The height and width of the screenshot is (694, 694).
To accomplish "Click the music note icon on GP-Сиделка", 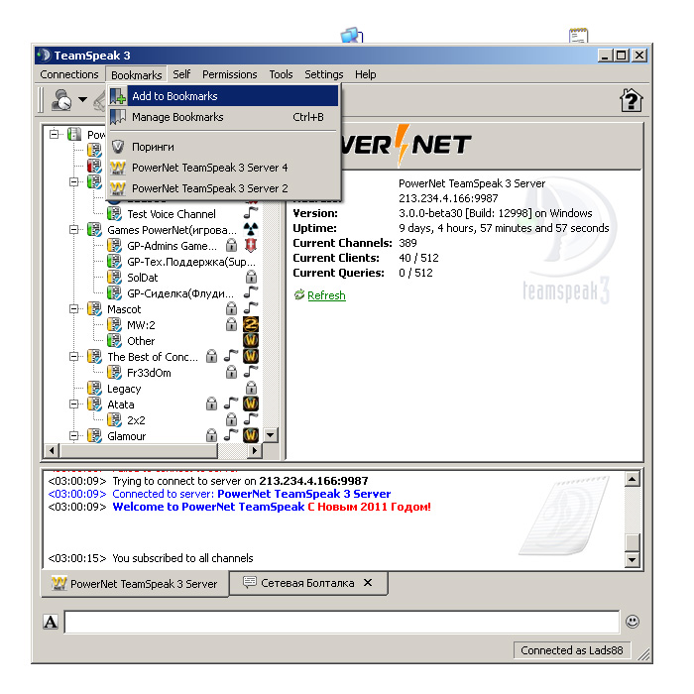I will click(251, 292).
